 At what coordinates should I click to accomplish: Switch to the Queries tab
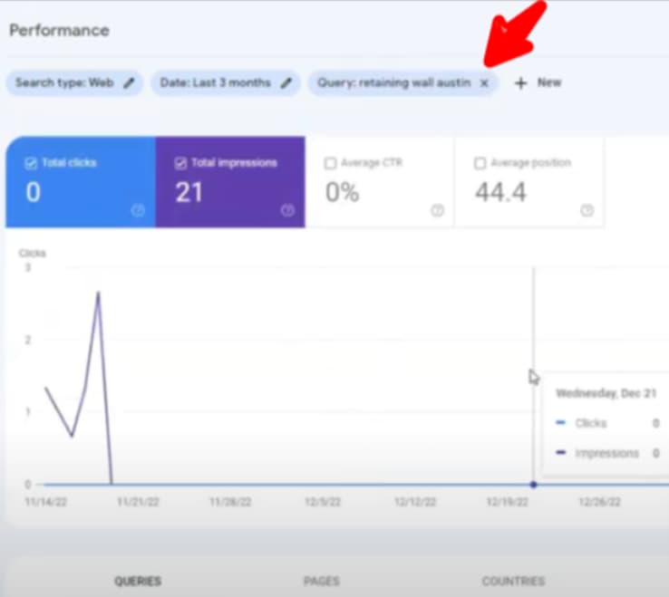(x=138, y=581)
